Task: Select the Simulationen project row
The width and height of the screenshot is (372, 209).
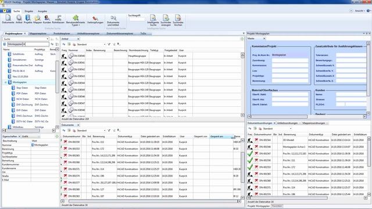Action: pos(28,60)
